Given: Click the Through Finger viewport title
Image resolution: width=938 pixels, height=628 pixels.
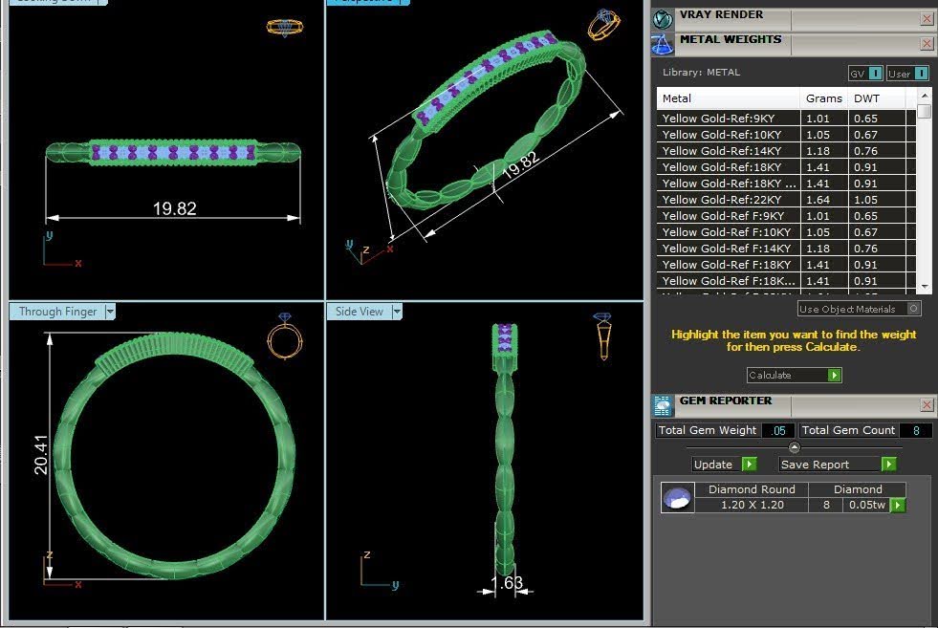Looking at the screenshot, I should coord(57,312).
